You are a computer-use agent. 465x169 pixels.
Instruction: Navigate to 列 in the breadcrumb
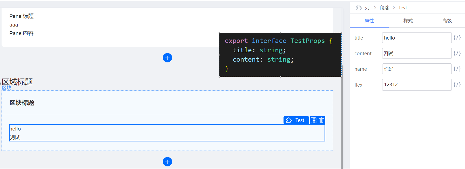[367, 8]
